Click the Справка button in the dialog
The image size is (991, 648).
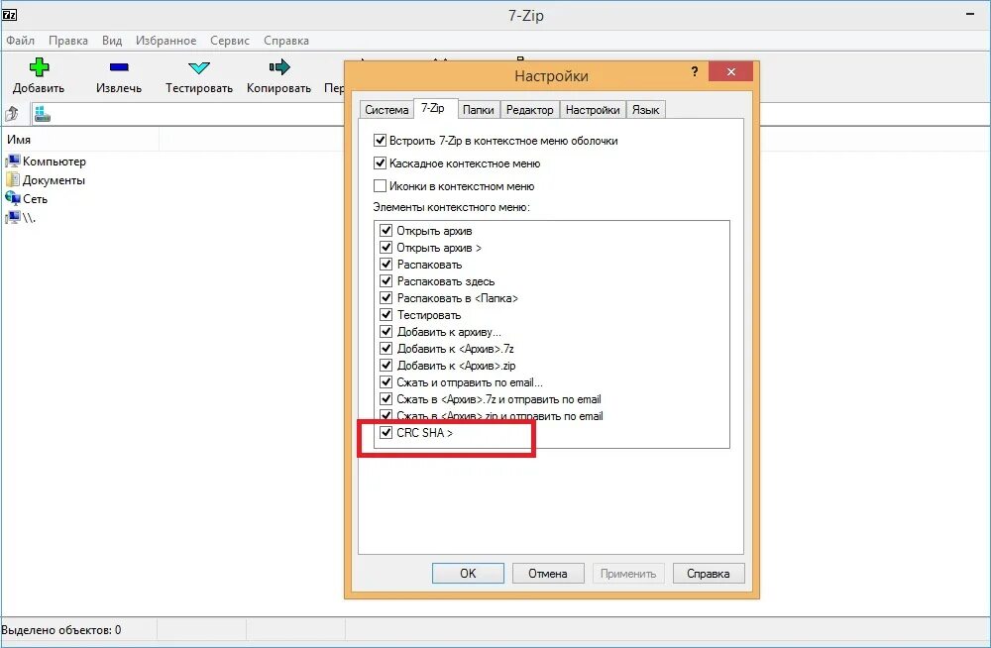(709, 573)
